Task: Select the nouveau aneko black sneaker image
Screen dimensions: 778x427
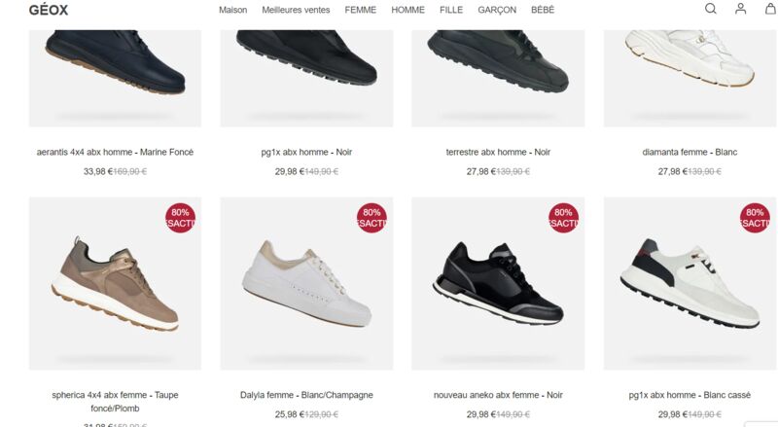Action: pyautogui.click(x=498, y=283)
